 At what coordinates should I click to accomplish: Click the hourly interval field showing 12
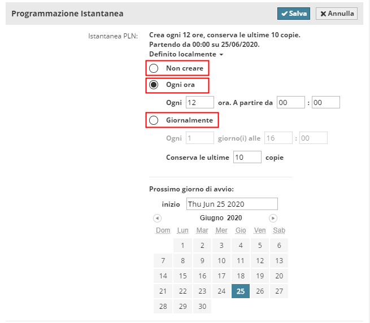tap(199, 102)
